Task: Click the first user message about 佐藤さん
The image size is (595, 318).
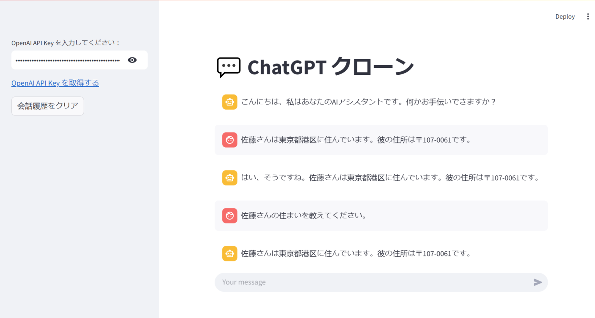Action: (356, 140)
